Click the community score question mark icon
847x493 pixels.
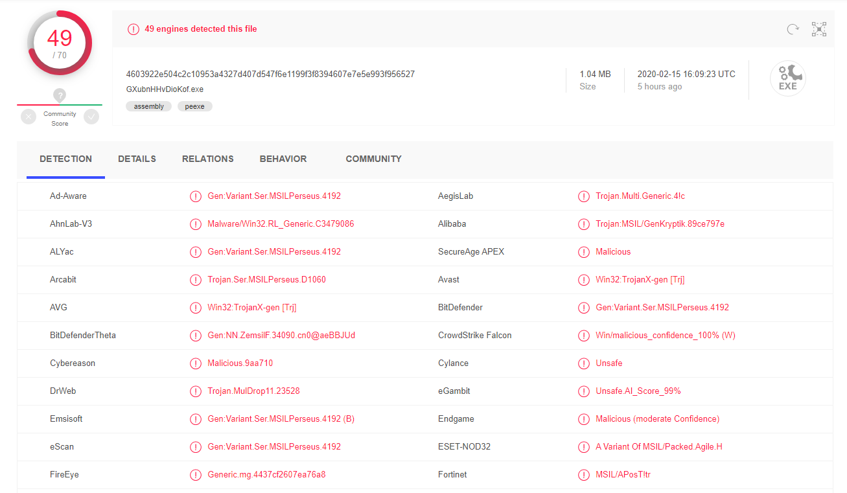tap(60, 96)
